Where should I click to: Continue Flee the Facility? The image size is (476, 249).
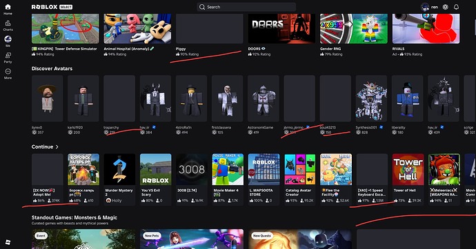pos(336,179)
